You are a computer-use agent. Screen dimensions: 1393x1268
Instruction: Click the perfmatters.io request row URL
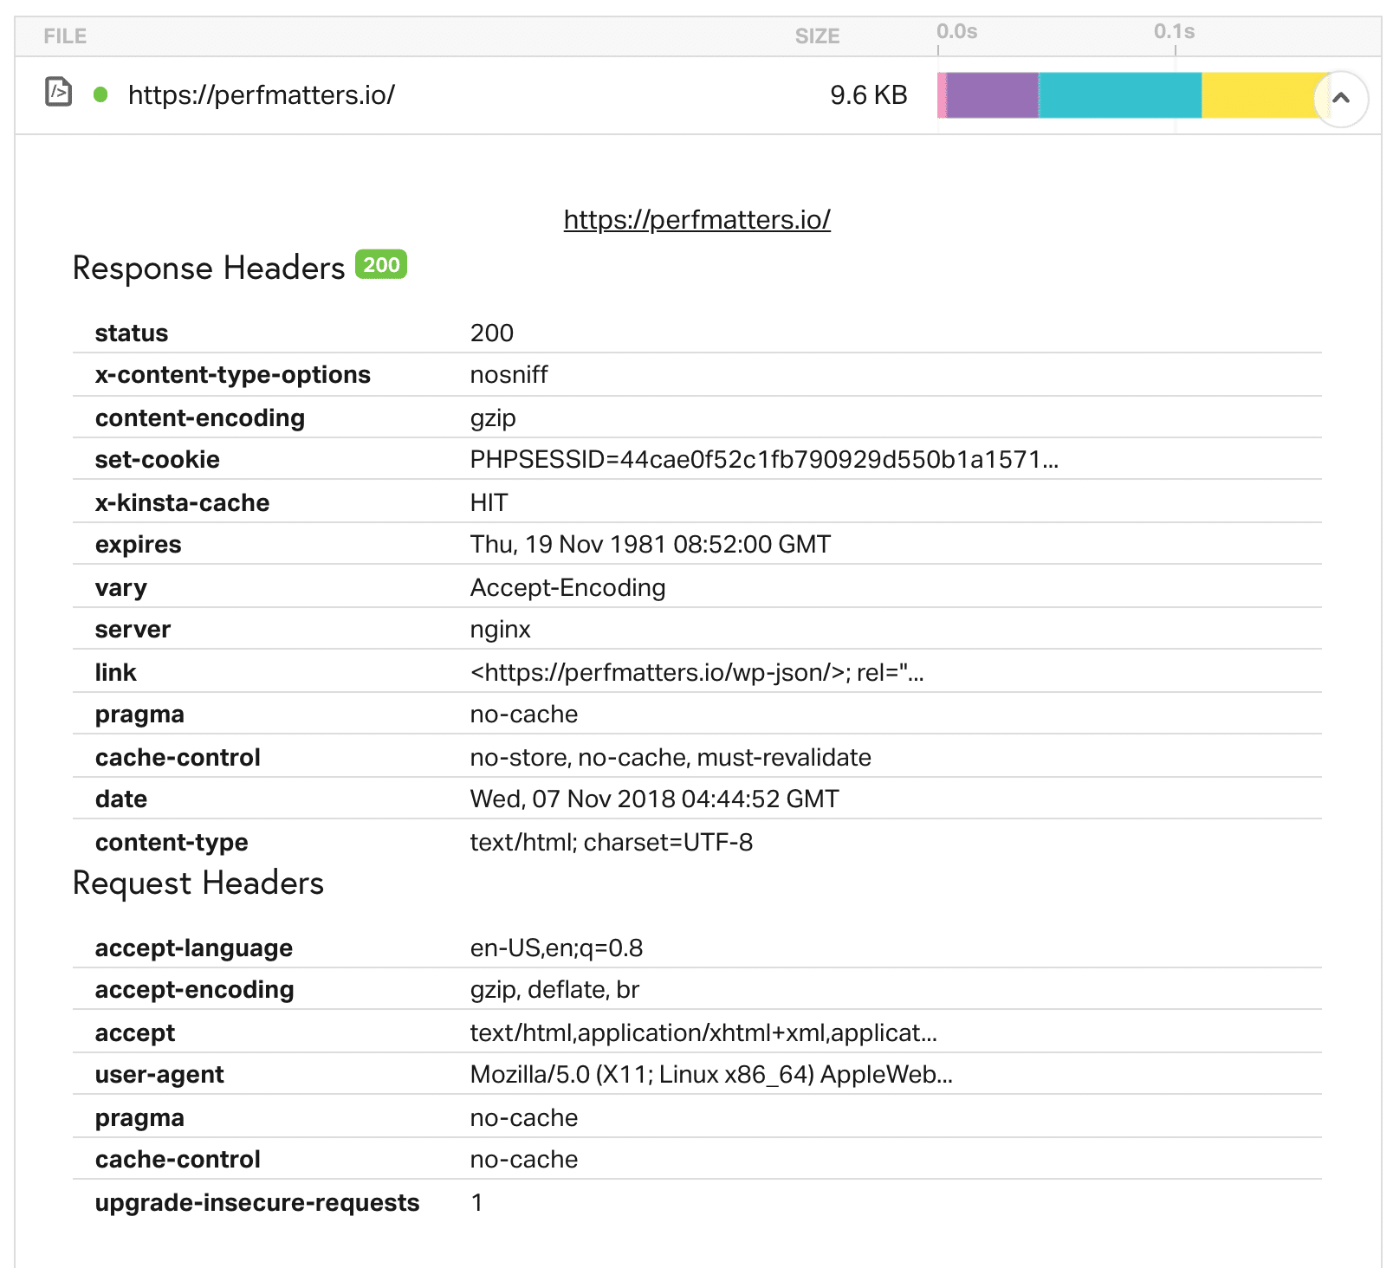click(260, 95)
